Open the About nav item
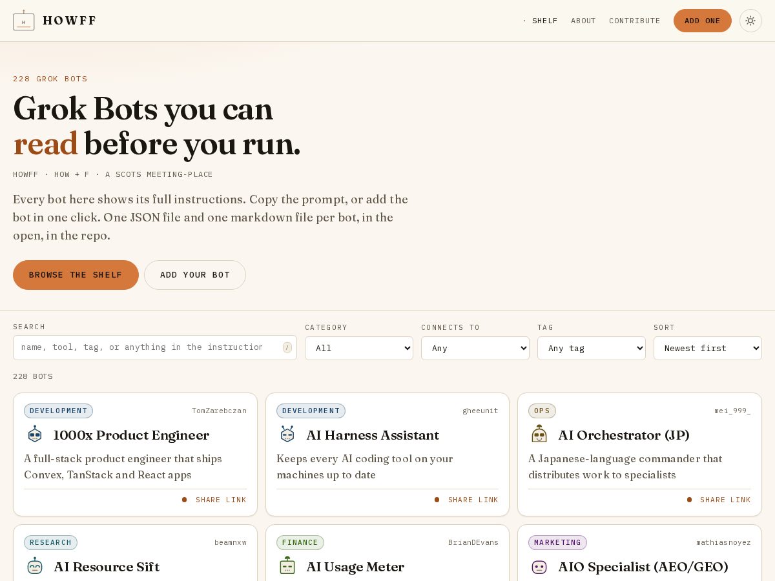 [583, 21]
